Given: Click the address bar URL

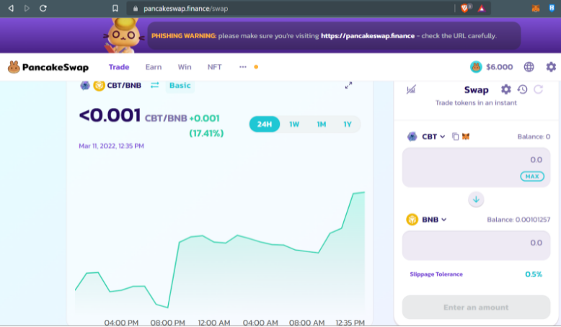Looking at the screenshot, I should [185, 9].
